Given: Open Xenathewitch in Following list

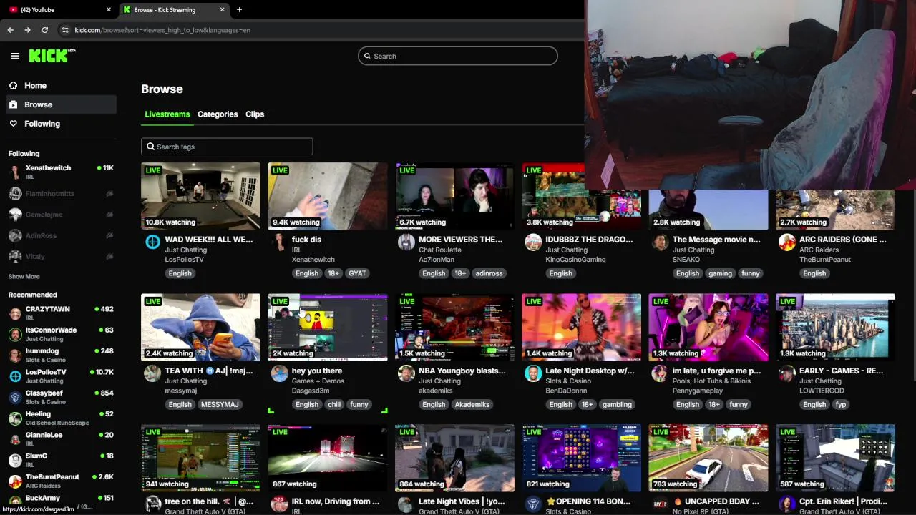Looking at the screenshot, I should pyautogui.click(x=61, y=172).
